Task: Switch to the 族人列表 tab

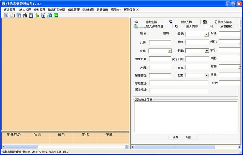Action: click(189, 26)
